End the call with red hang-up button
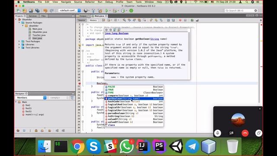 click(245, 133)
